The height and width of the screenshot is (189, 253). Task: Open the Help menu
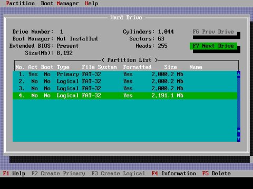(91, 3)
